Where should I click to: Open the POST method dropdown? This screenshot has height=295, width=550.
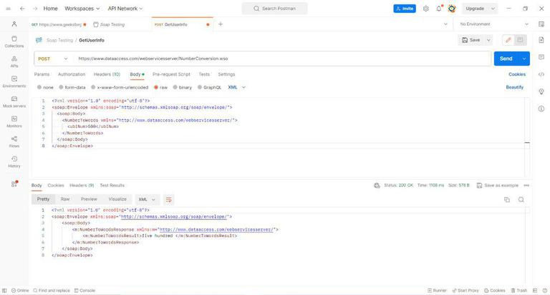point(53,59)
